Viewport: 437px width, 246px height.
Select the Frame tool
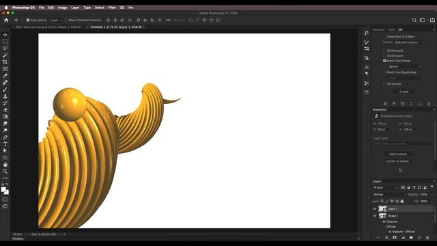pyautogui.click(x=5, y=68)
